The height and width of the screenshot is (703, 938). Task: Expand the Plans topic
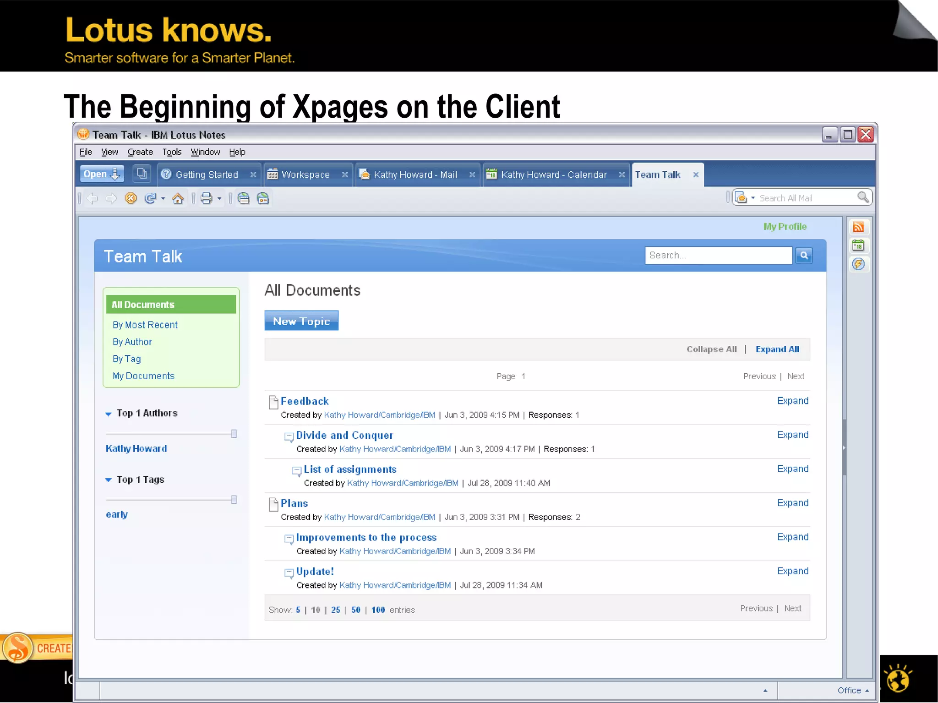(x=793, y=503)
